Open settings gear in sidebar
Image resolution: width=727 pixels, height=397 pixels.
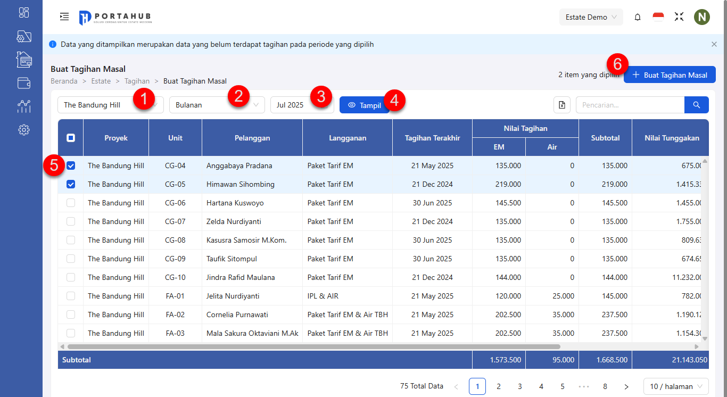(24, 130)
